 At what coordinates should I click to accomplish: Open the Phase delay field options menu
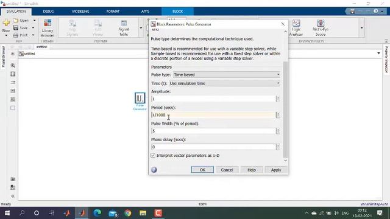click(278, 147)
